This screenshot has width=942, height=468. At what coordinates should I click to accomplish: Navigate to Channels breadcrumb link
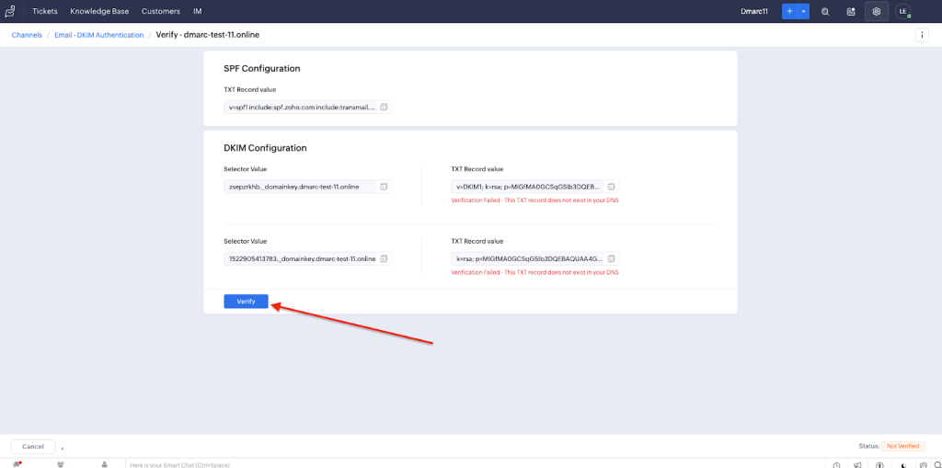tap(27, 35)
